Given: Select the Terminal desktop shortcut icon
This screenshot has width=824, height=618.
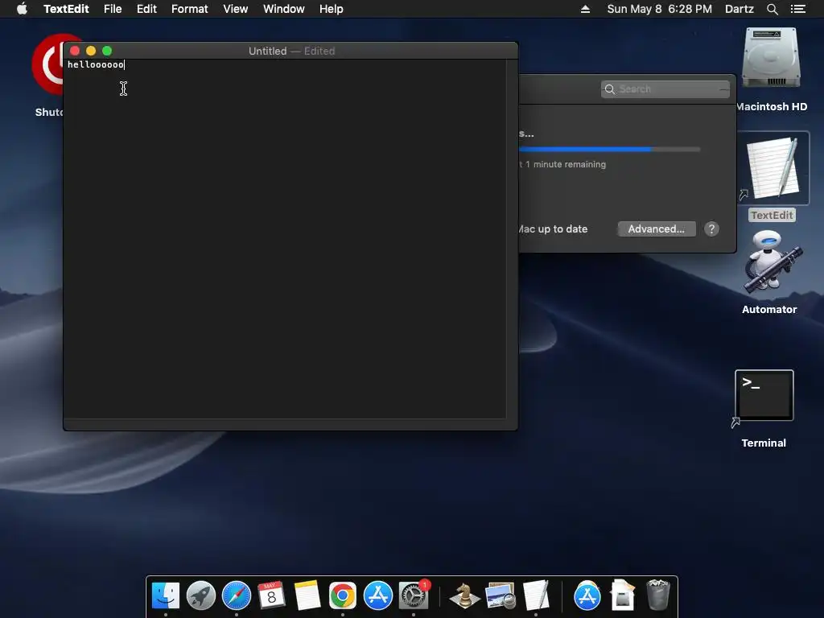Looking at the screenshot, I should [x=764, y=395].
